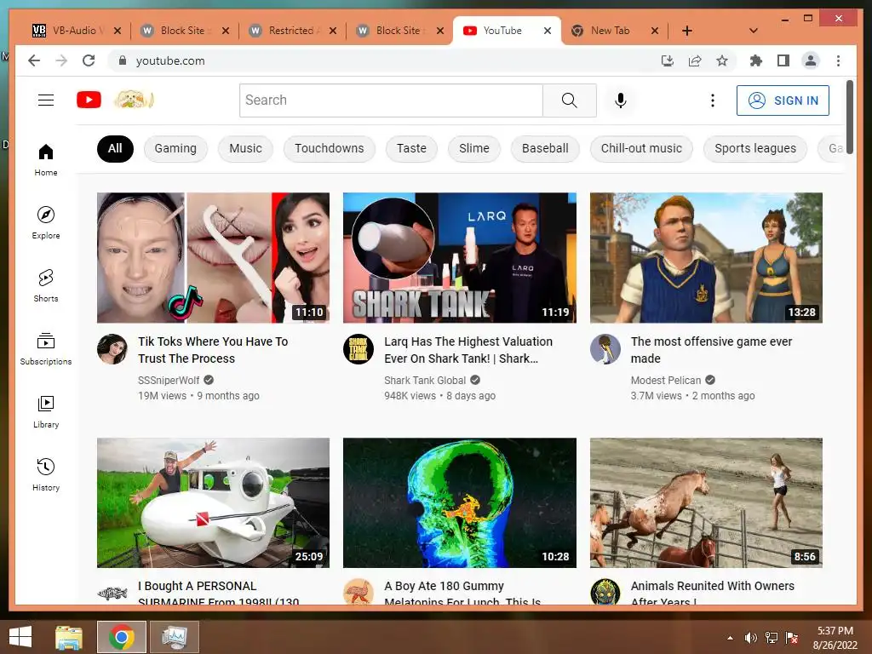Select the Chill-out music chip

point(641,148)
